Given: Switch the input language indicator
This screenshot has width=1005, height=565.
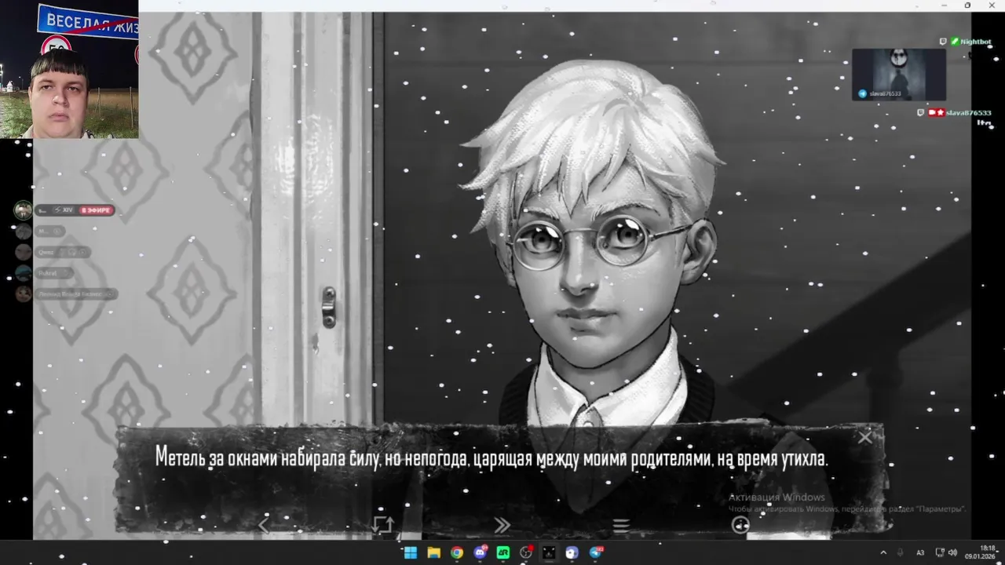Looking at the screenshot, I should [x=920, y=552].
